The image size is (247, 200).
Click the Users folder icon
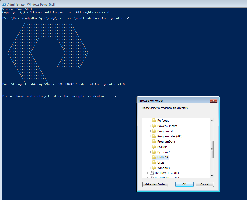pos(154,162)
